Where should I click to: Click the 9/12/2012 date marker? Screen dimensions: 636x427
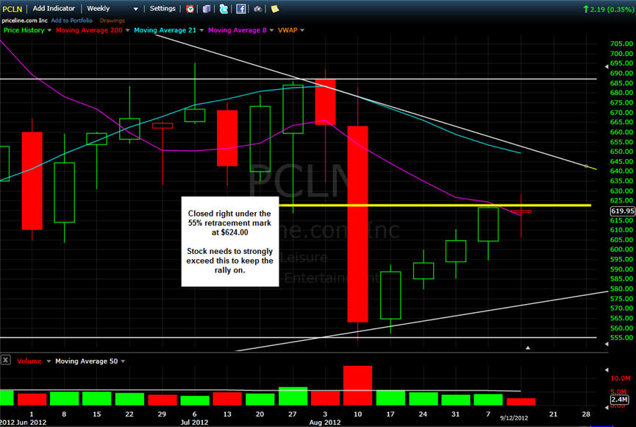click(514, 417)
